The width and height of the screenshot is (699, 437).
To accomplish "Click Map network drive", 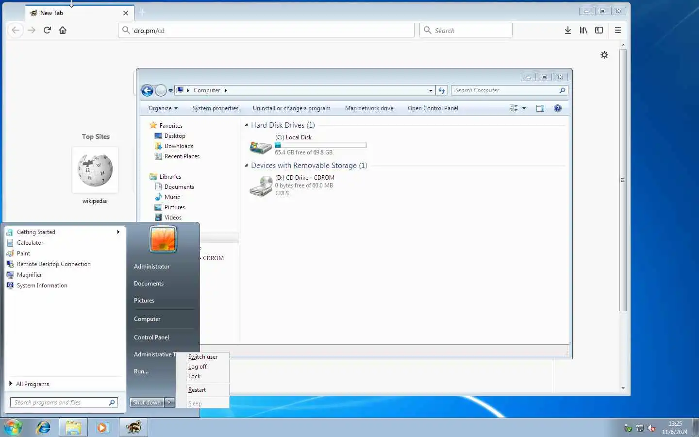I will point(369,108).
